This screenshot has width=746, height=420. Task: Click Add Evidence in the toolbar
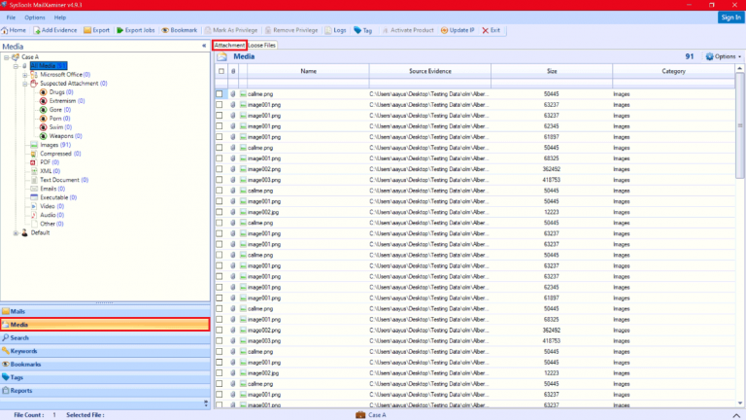55,30
